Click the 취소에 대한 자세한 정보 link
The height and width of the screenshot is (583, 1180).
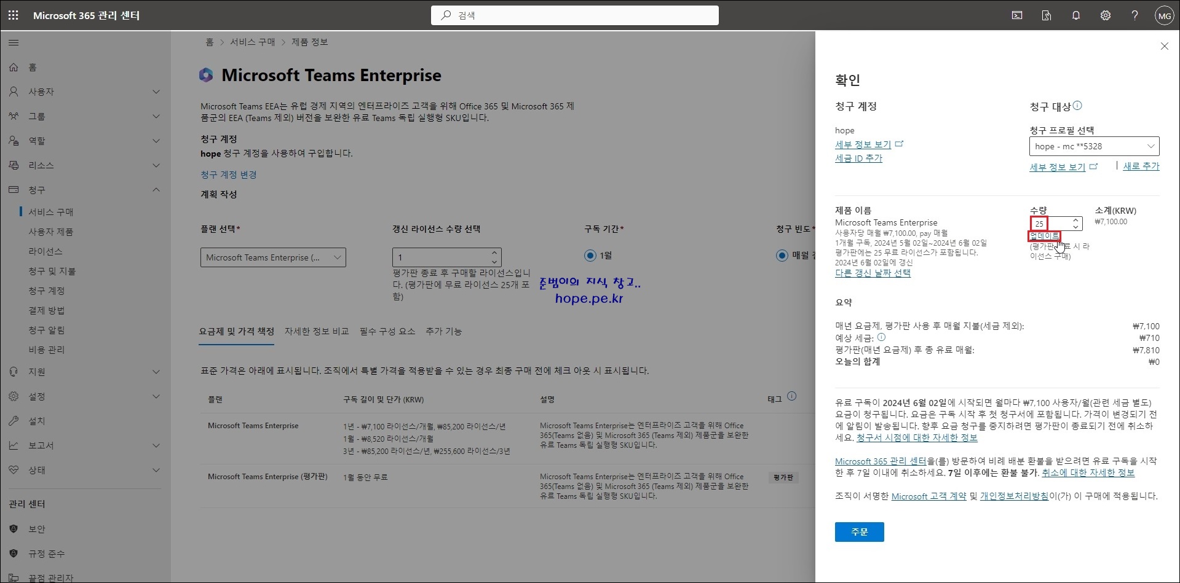1088,473
